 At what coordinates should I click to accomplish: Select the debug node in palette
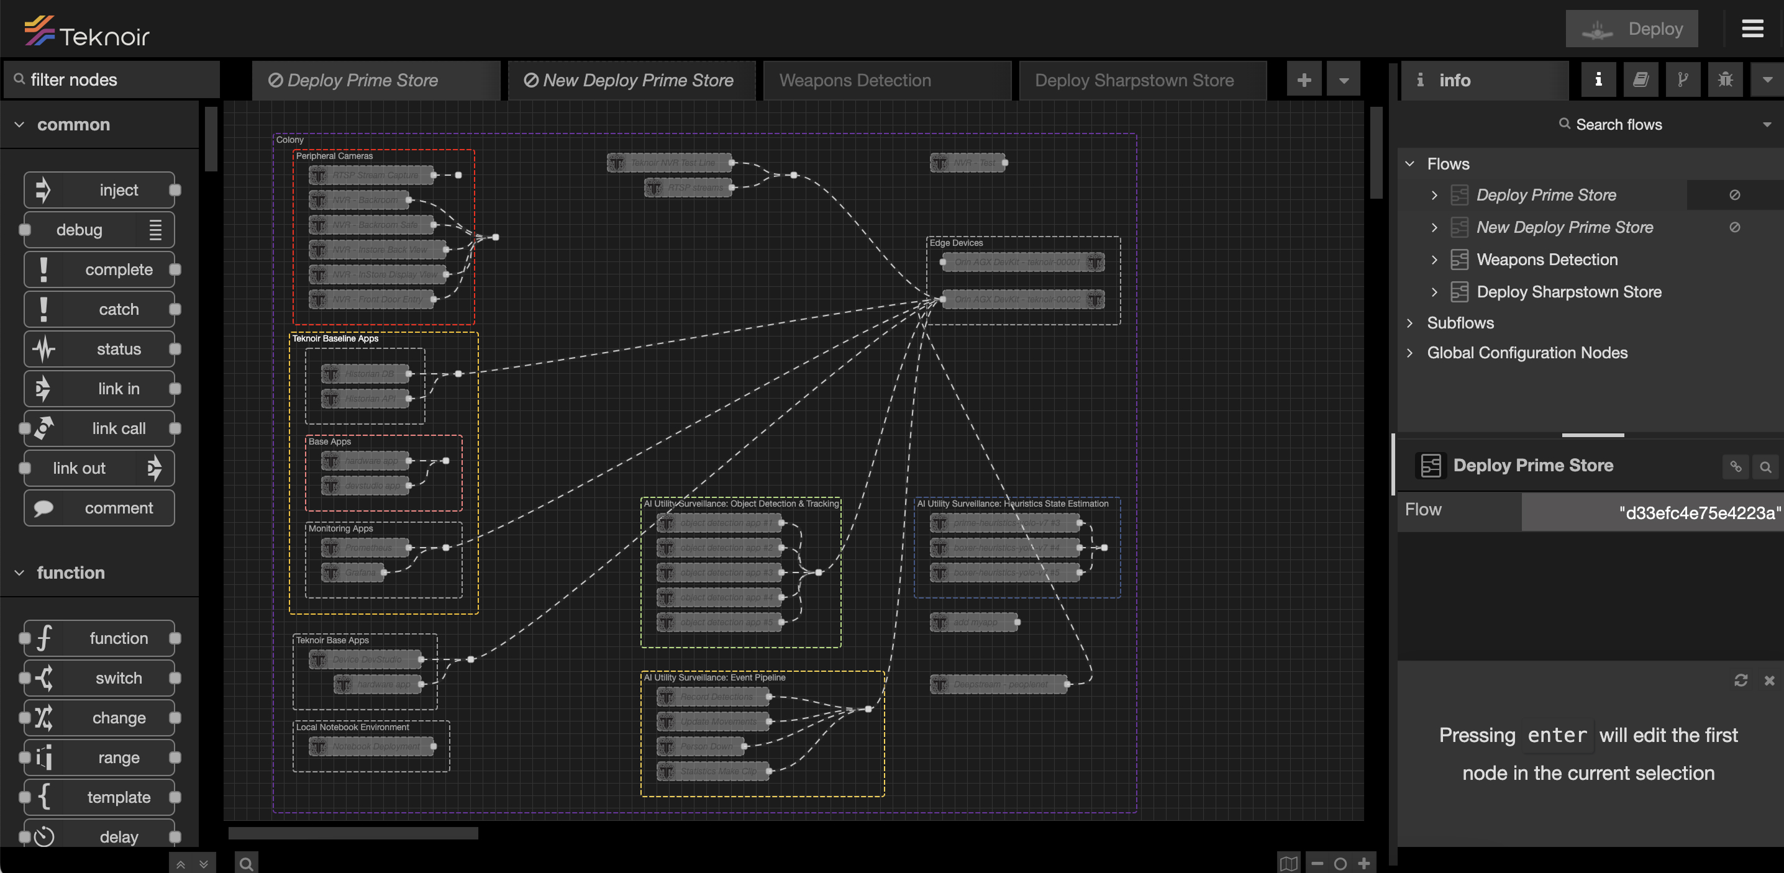[x=99, y=230]
